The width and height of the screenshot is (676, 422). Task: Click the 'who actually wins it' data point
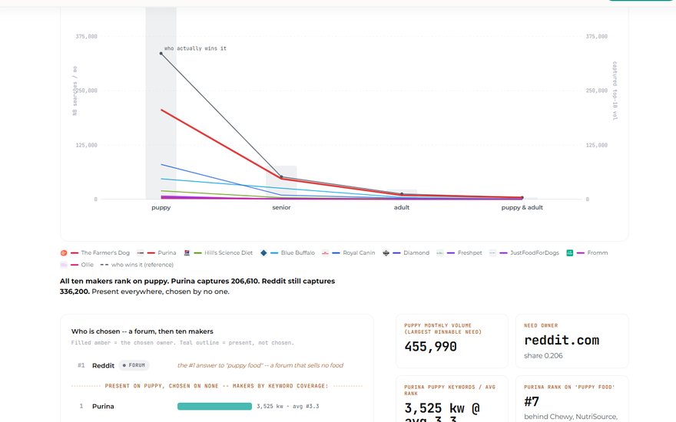(x=161, y=54)
